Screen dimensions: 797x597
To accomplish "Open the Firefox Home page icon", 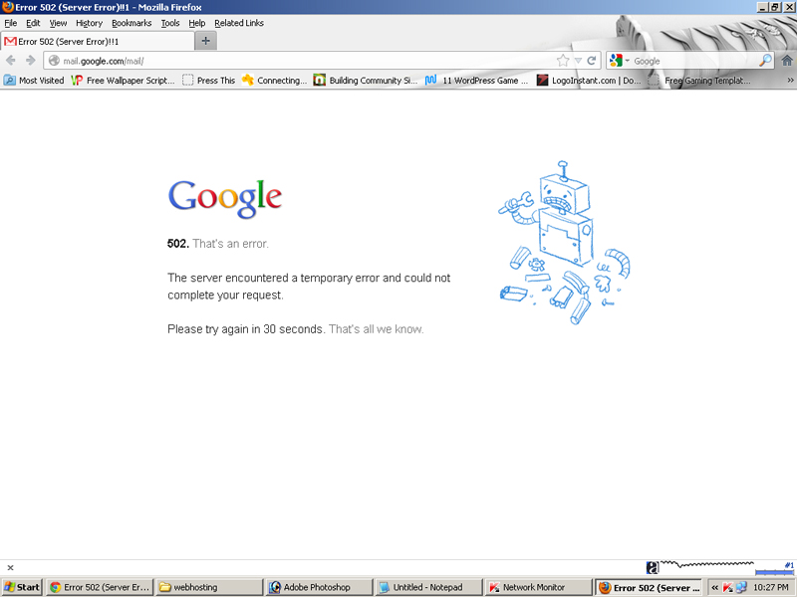I will point(787,61).
